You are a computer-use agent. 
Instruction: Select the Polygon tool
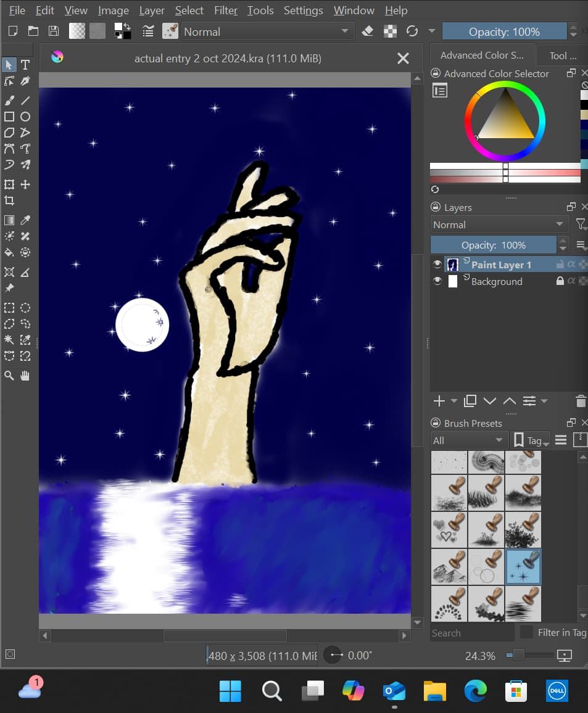click(x=9, y=133)
